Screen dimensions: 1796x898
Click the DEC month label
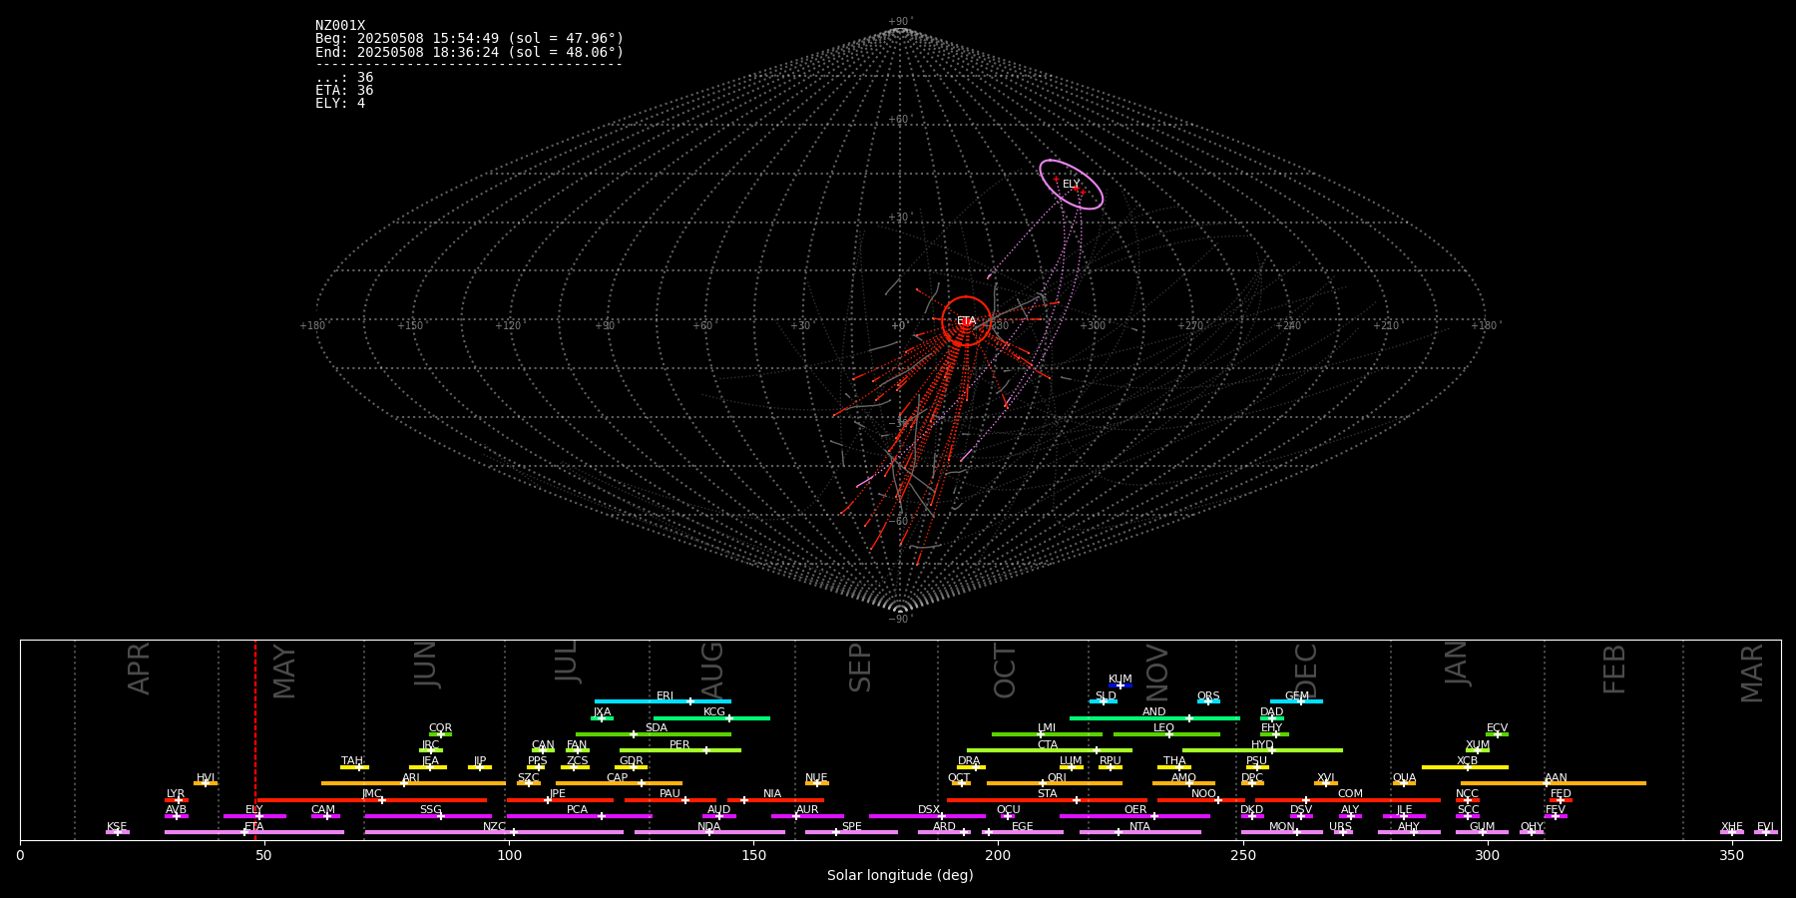point(1306,671)
